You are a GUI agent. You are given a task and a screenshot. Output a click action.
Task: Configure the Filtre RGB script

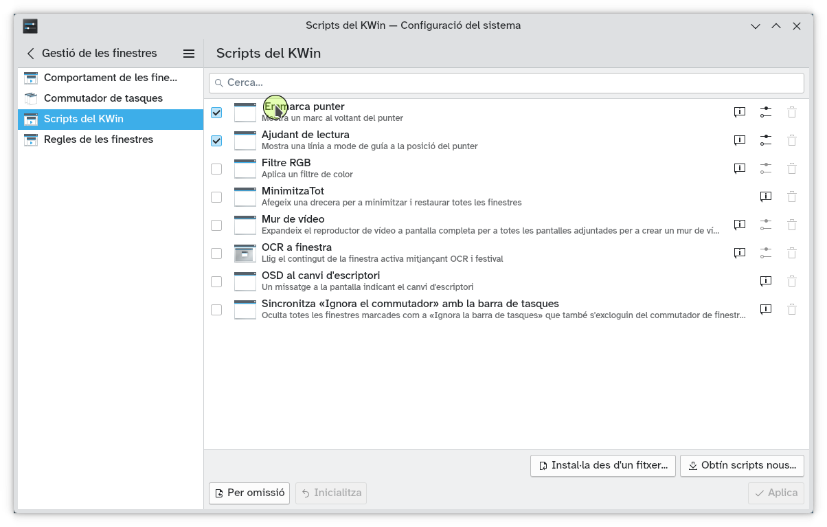click(x=766, y=168)
